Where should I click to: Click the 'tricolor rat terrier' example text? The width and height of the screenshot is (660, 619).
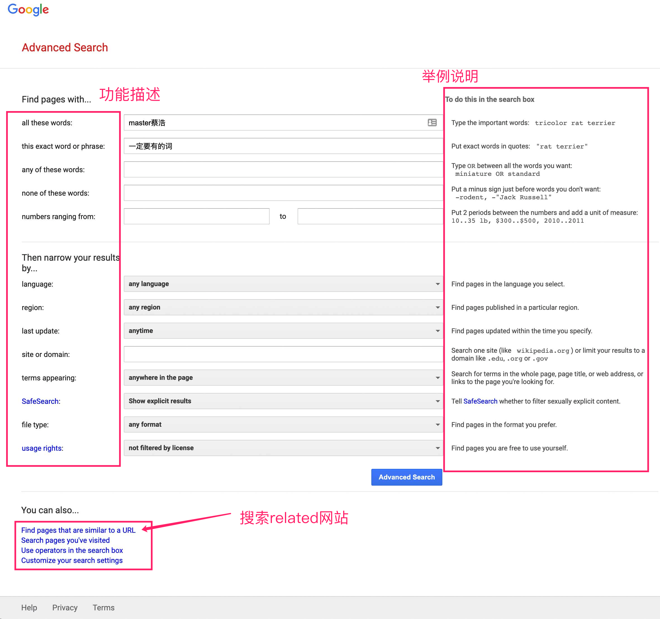click(x=575, y=123)
